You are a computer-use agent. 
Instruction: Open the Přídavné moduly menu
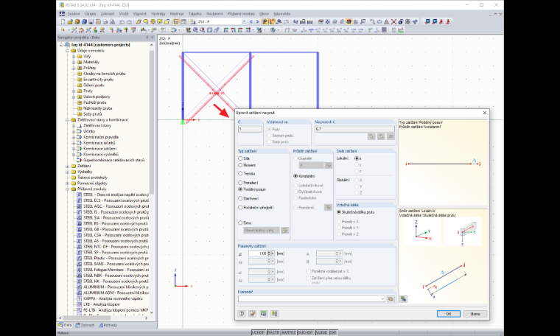[241, 13]
